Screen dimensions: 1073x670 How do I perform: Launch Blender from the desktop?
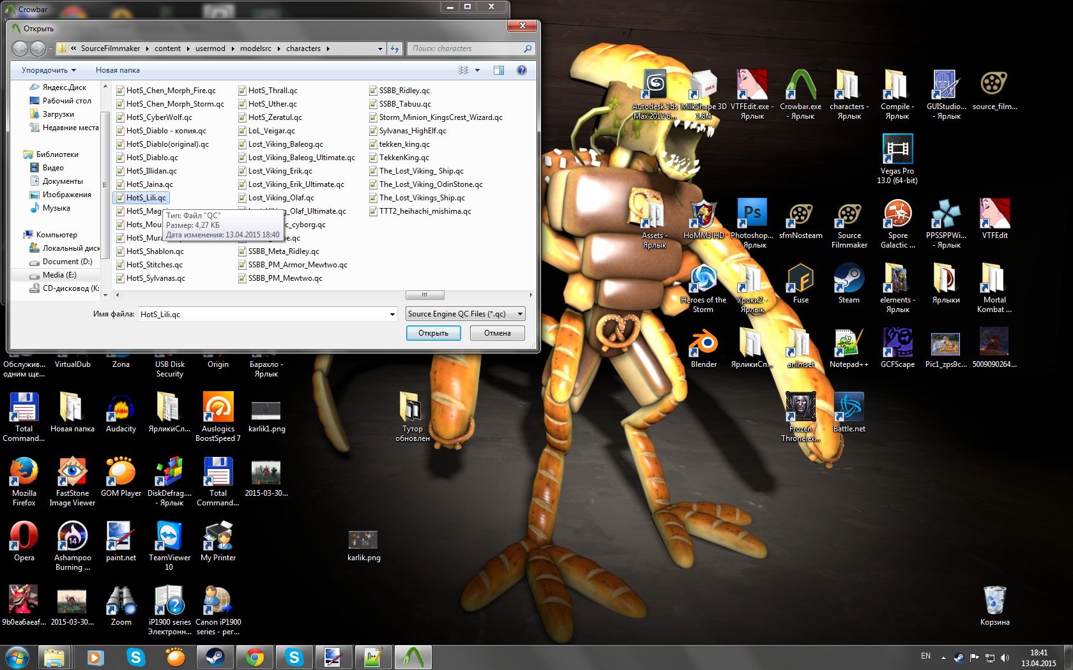pyautogui.click(x=703, y=348)
